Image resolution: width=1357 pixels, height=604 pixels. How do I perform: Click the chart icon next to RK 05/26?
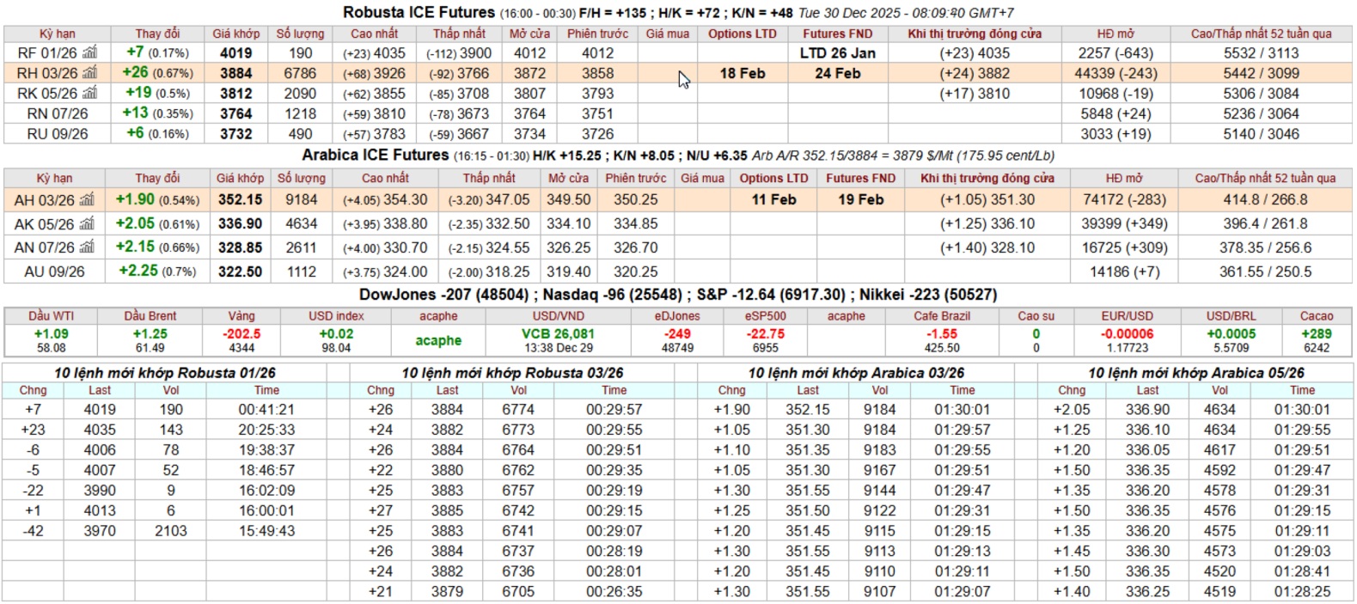coord(90,94)
